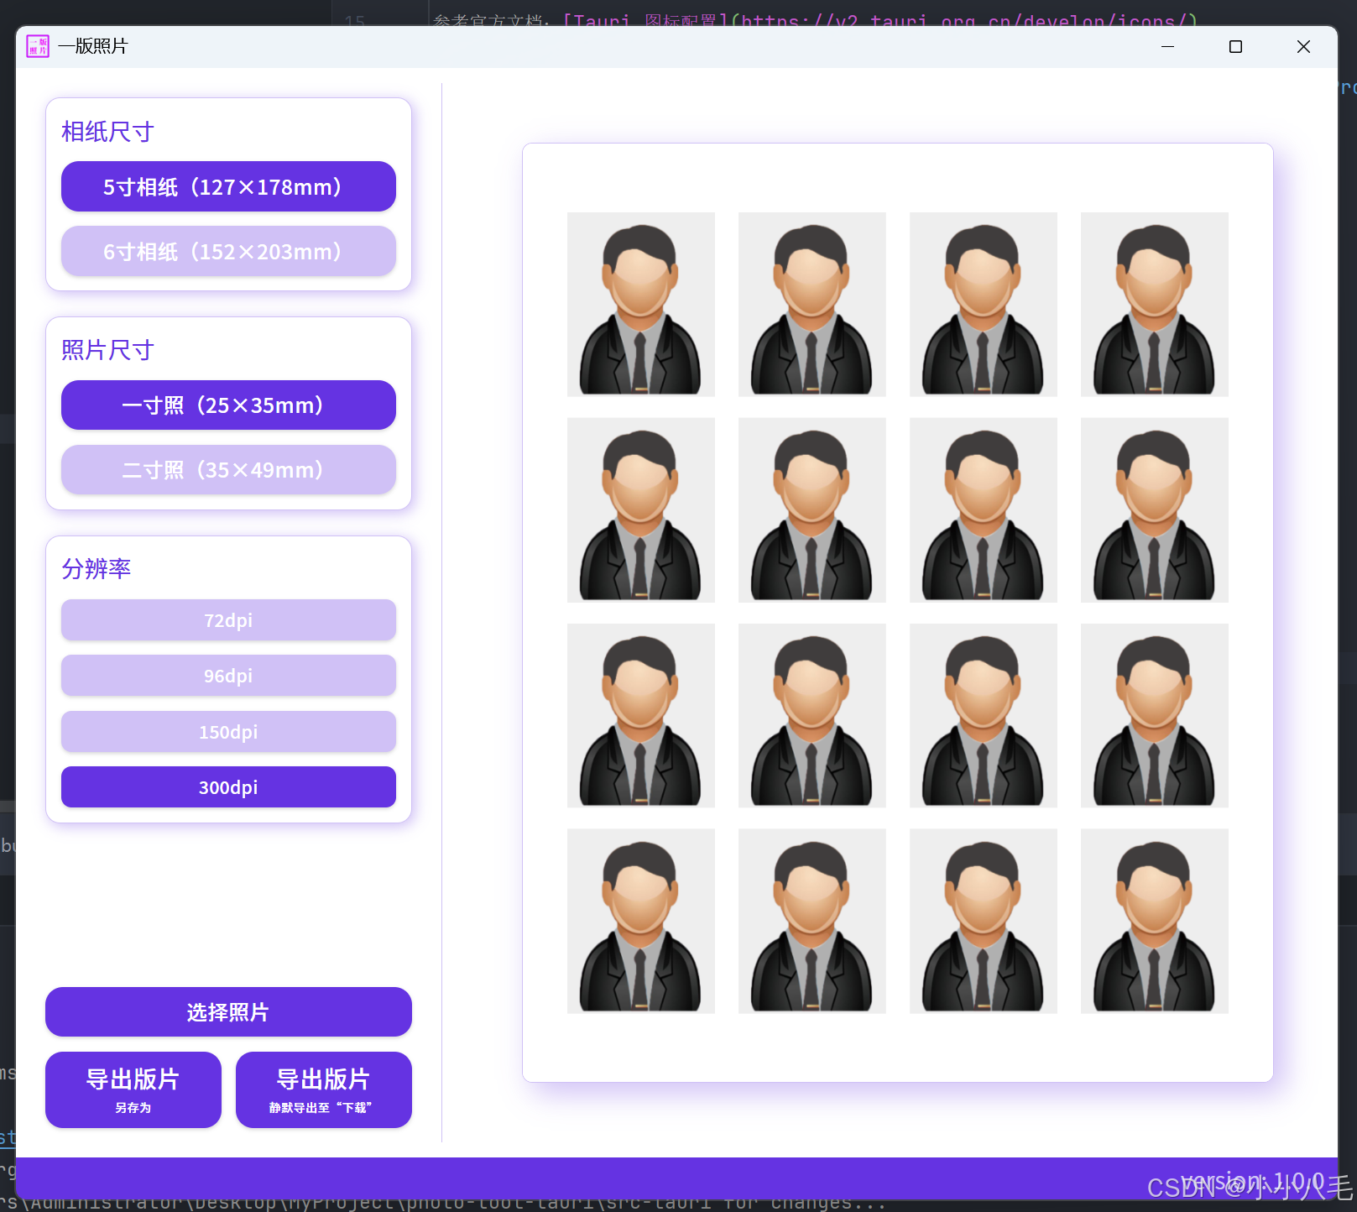Image resolution: width=1357 pixels, height=1212 pixels.
Task: Click the 一版照片 window title text
Action: point(92,46)
